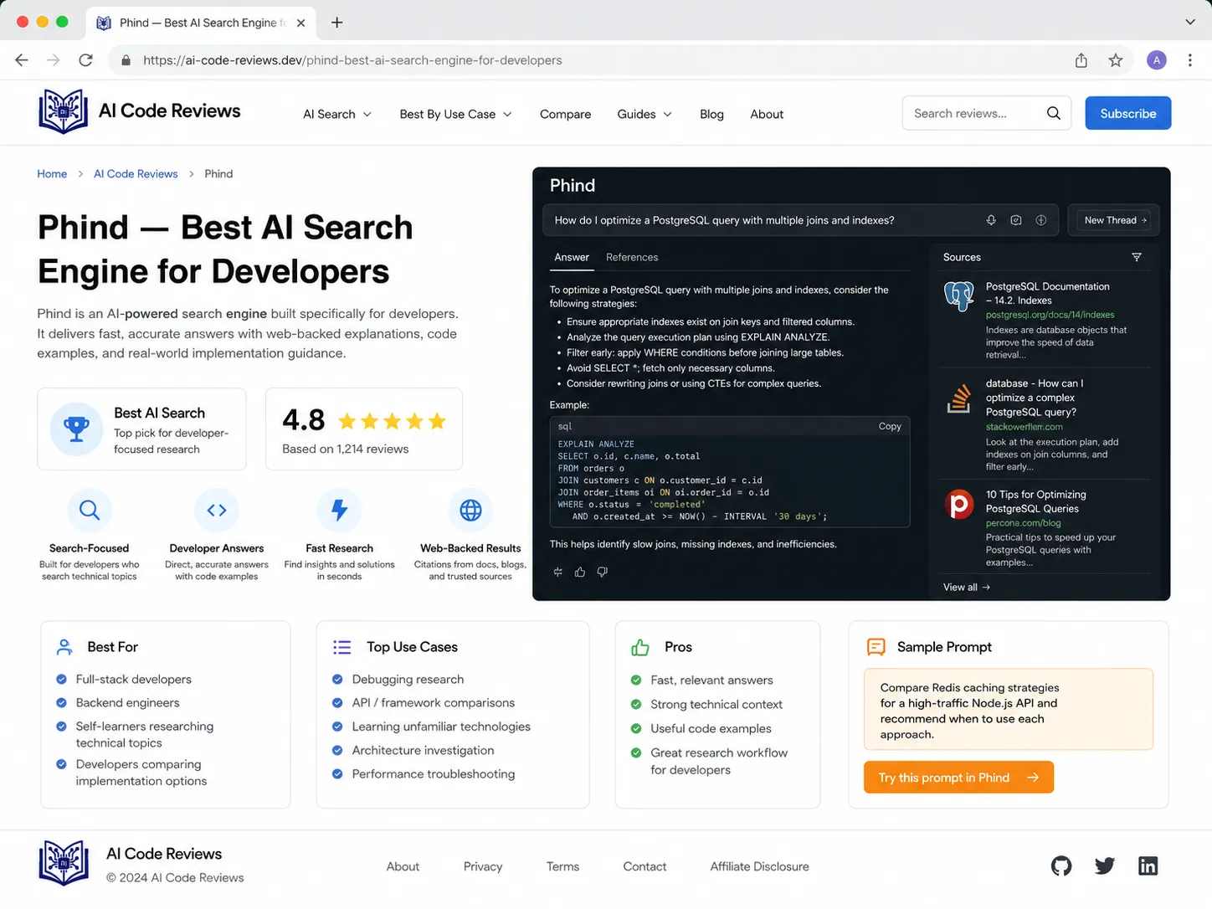The width and height of the screenshot is (1212, 909).
Task: Click the search magnifier icon in header
Action: [x=1054, y=113]
